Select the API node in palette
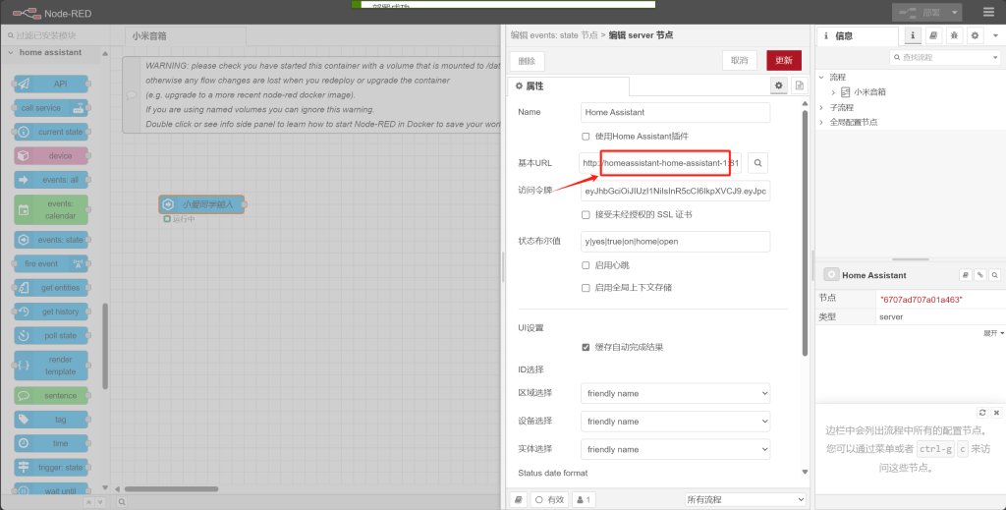 point(51,85)
